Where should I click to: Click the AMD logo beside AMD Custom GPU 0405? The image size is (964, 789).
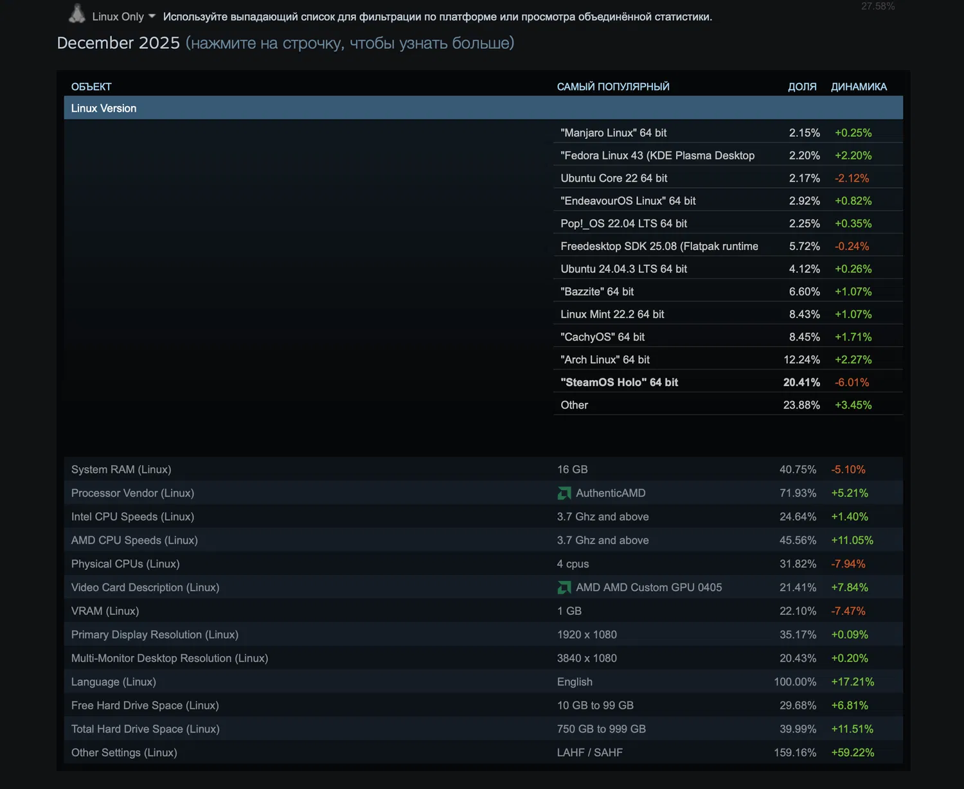pyautogui.click(x=564, y=588)
